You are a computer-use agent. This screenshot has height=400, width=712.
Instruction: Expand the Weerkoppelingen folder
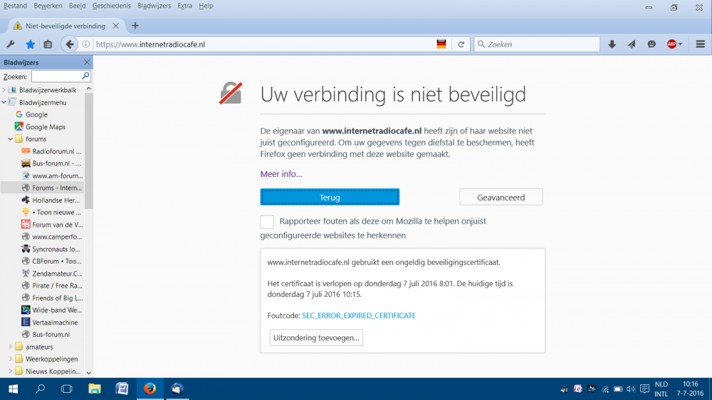11,359
